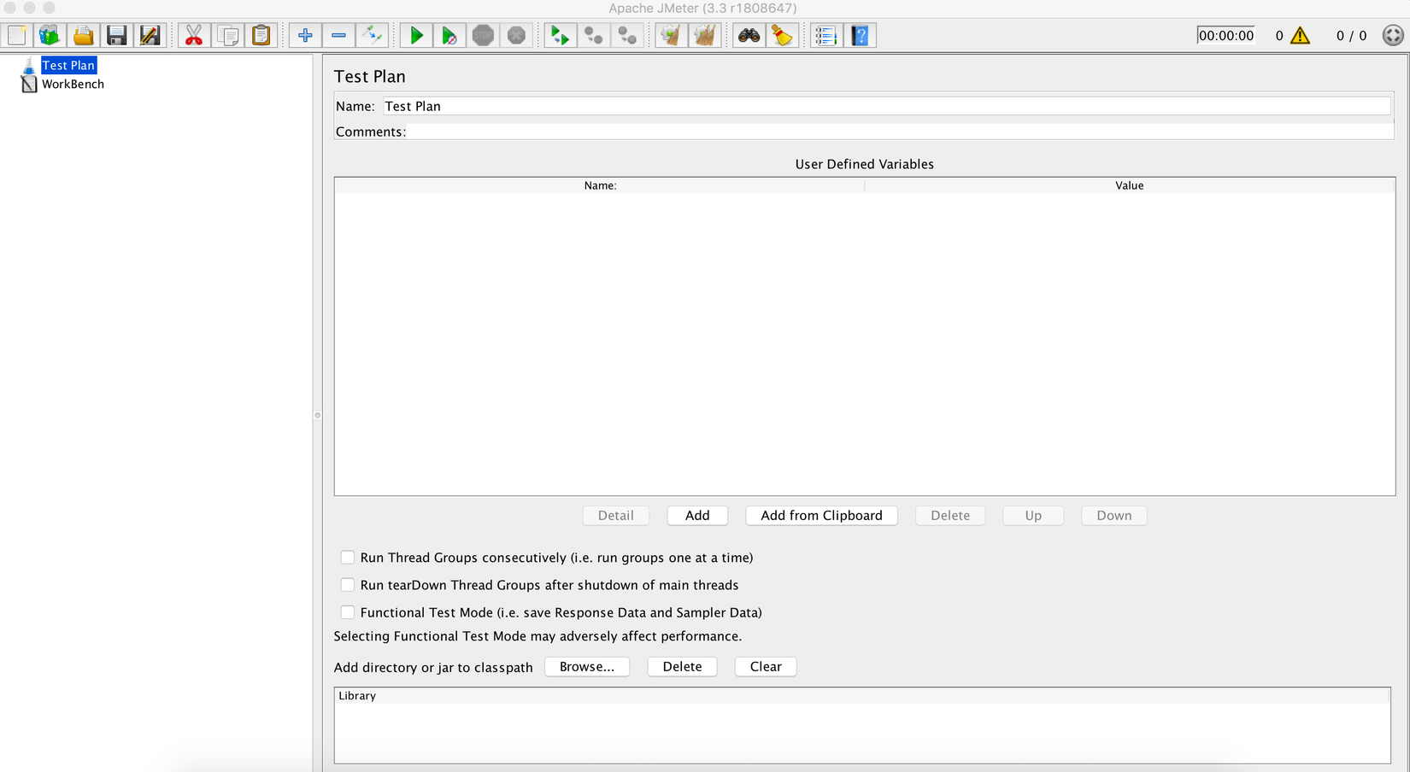This screenshot has height=772, width=1410.
Task: Click the Test Plan Name field
Action: 886,106
